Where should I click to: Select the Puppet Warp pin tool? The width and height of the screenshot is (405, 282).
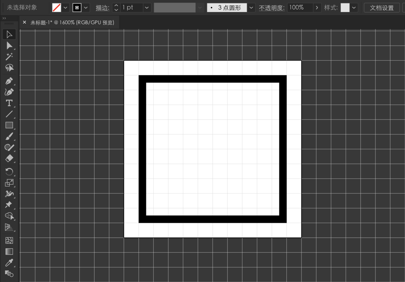9,204
